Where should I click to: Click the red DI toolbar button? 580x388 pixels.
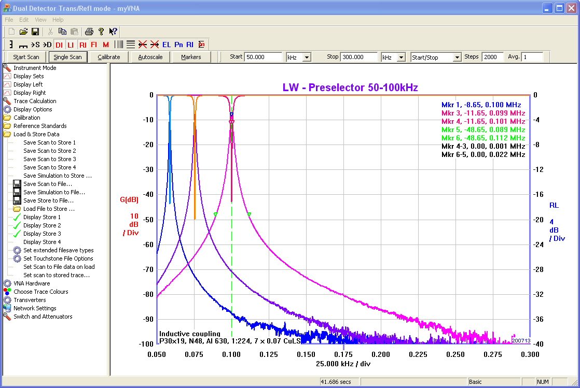(x=59, y=45)
